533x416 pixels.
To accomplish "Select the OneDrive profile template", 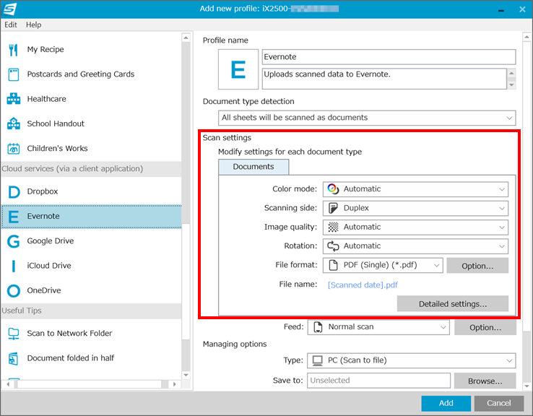I will pos(91,291).
